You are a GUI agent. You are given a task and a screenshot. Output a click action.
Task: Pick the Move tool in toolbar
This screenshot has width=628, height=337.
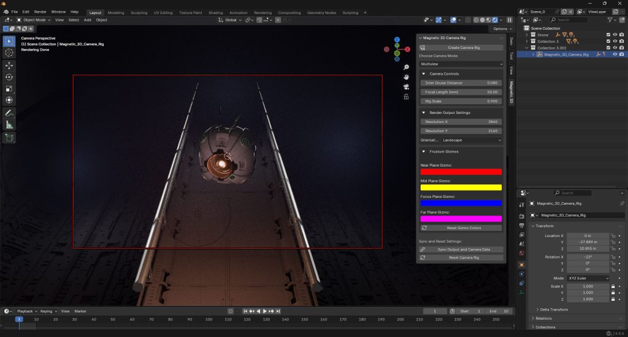9,65
